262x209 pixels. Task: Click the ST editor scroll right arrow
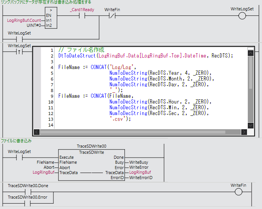point(244,132)
